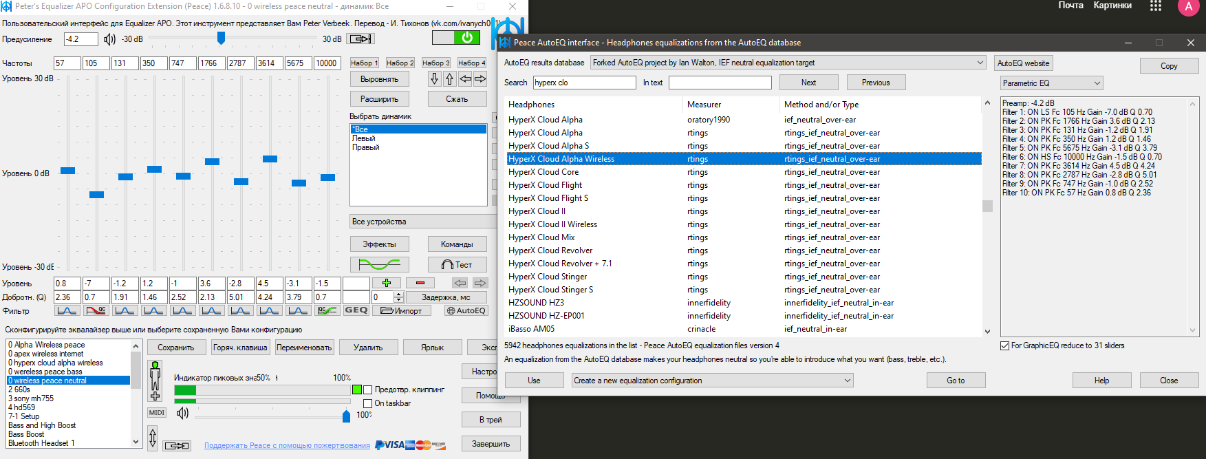
Task: Click the right arrow under Набор 4
Action: [x=480, y=78]
